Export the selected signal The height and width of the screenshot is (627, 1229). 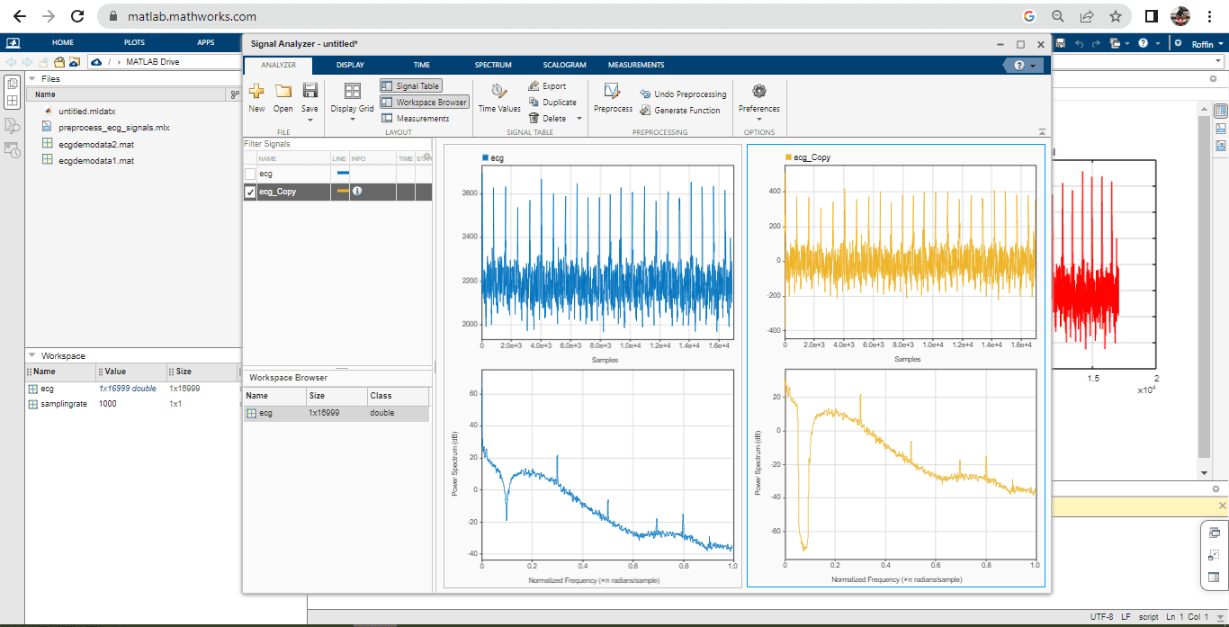coord(547,86)
